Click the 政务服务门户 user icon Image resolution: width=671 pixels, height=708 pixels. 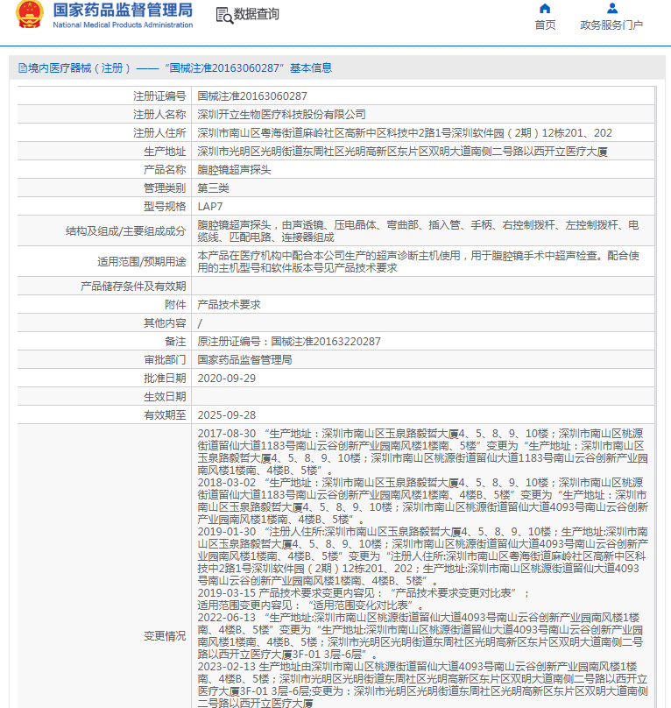pos(611,8)
